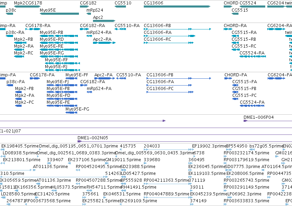Image resolution: width=292 pixels, height=206 pixels.
Task: Select the mRpS24 gene label
Action: [x=95, y=10]
